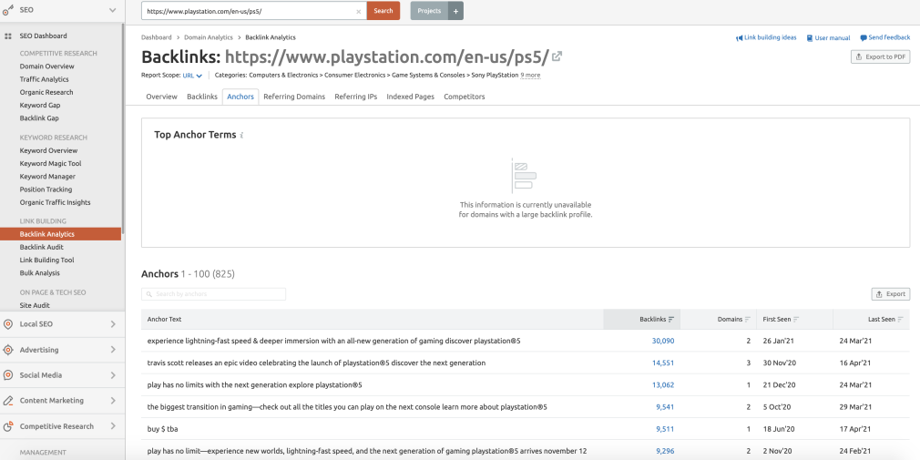Switch to the Referring Domains tab
Screen dimensions: 920x460
tap(294, 97)
